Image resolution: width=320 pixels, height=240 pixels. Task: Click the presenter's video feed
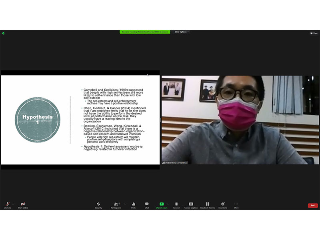(240, 120)
